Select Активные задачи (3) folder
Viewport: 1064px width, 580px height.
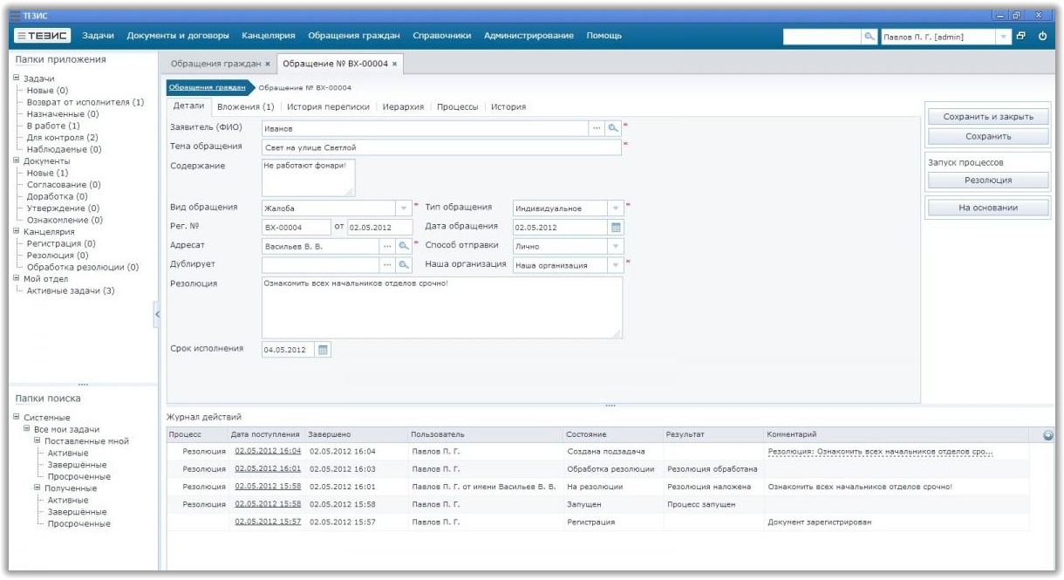[x=72, y=291]
